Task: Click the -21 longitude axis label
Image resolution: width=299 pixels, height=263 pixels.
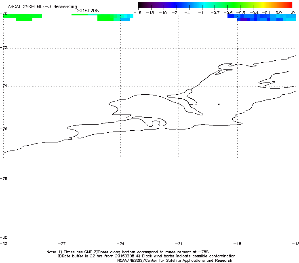Action: 179,244
